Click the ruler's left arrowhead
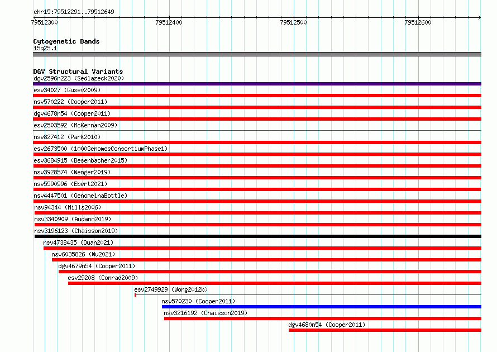Screen dimensions: 497x352 [35, 17]
